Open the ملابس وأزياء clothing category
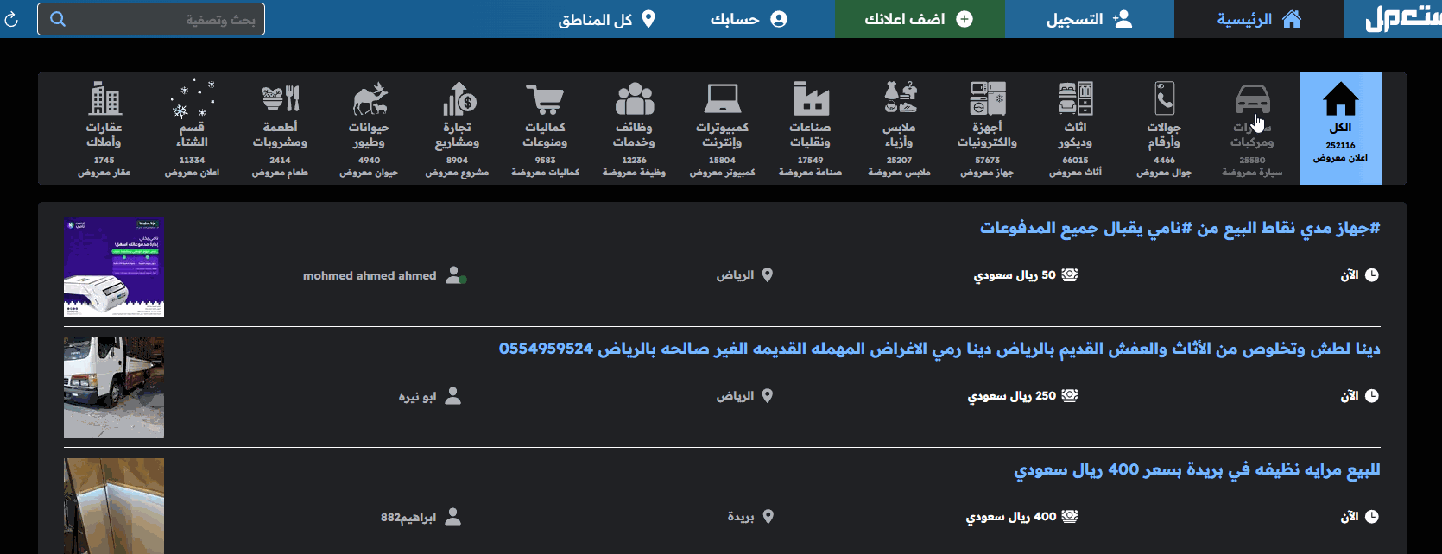This screenshot has height=554, width=1442. [x=899, y=129]
